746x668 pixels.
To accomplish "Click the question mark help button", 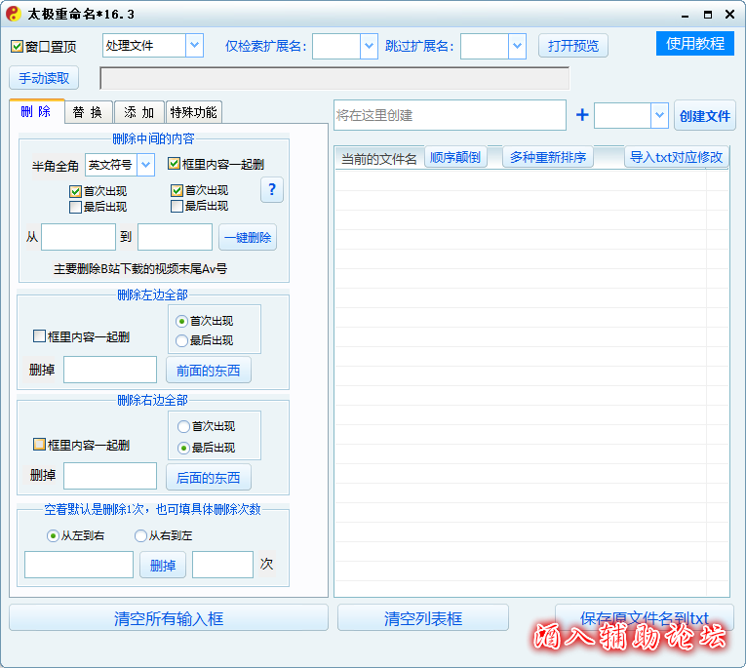I will [272, 190].
